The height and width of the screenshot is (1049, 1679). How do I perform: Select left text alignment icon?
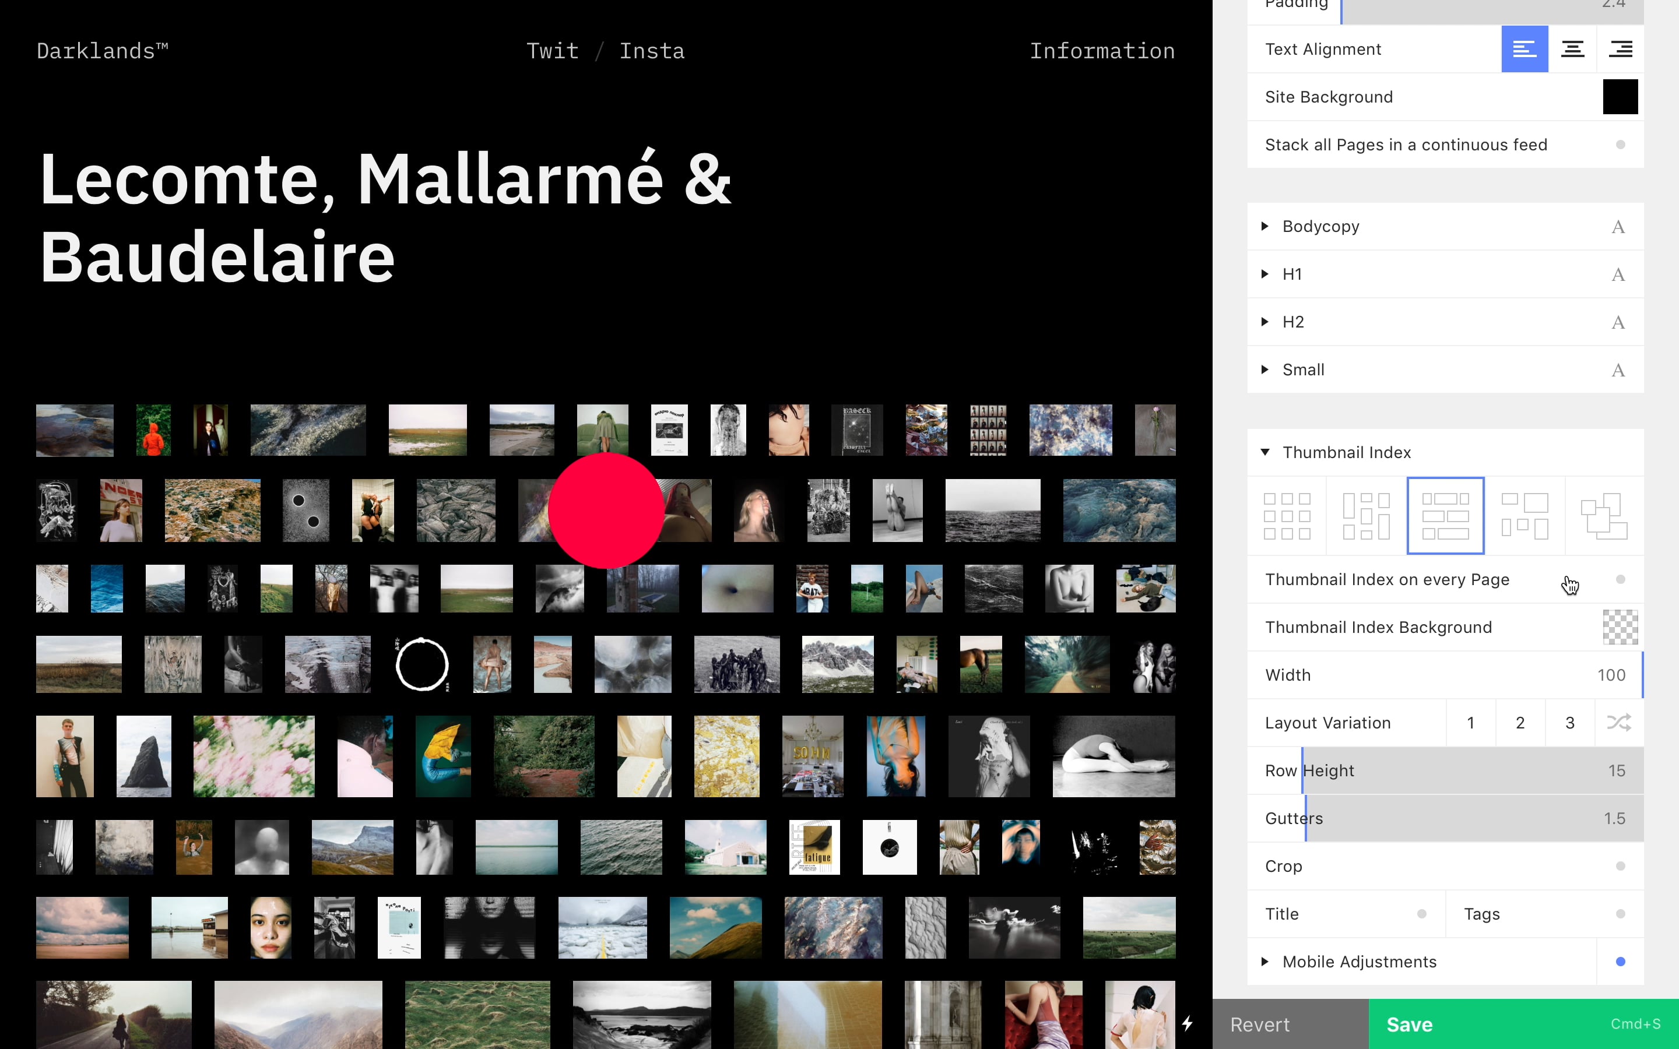coord(1525,50)
